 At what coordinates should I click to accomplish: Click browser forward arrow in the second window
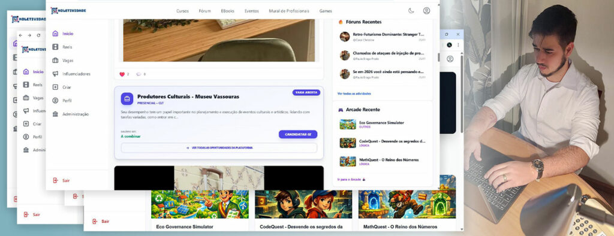point(29,35)
